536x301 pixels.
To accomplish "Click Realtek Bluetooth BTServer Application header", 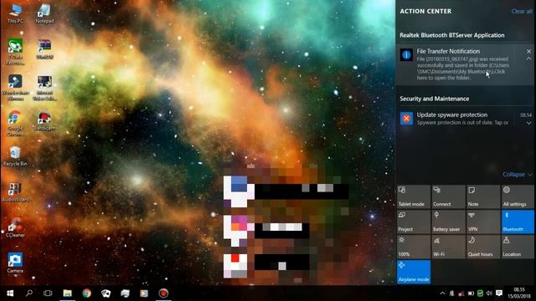I will pos(452,35).
